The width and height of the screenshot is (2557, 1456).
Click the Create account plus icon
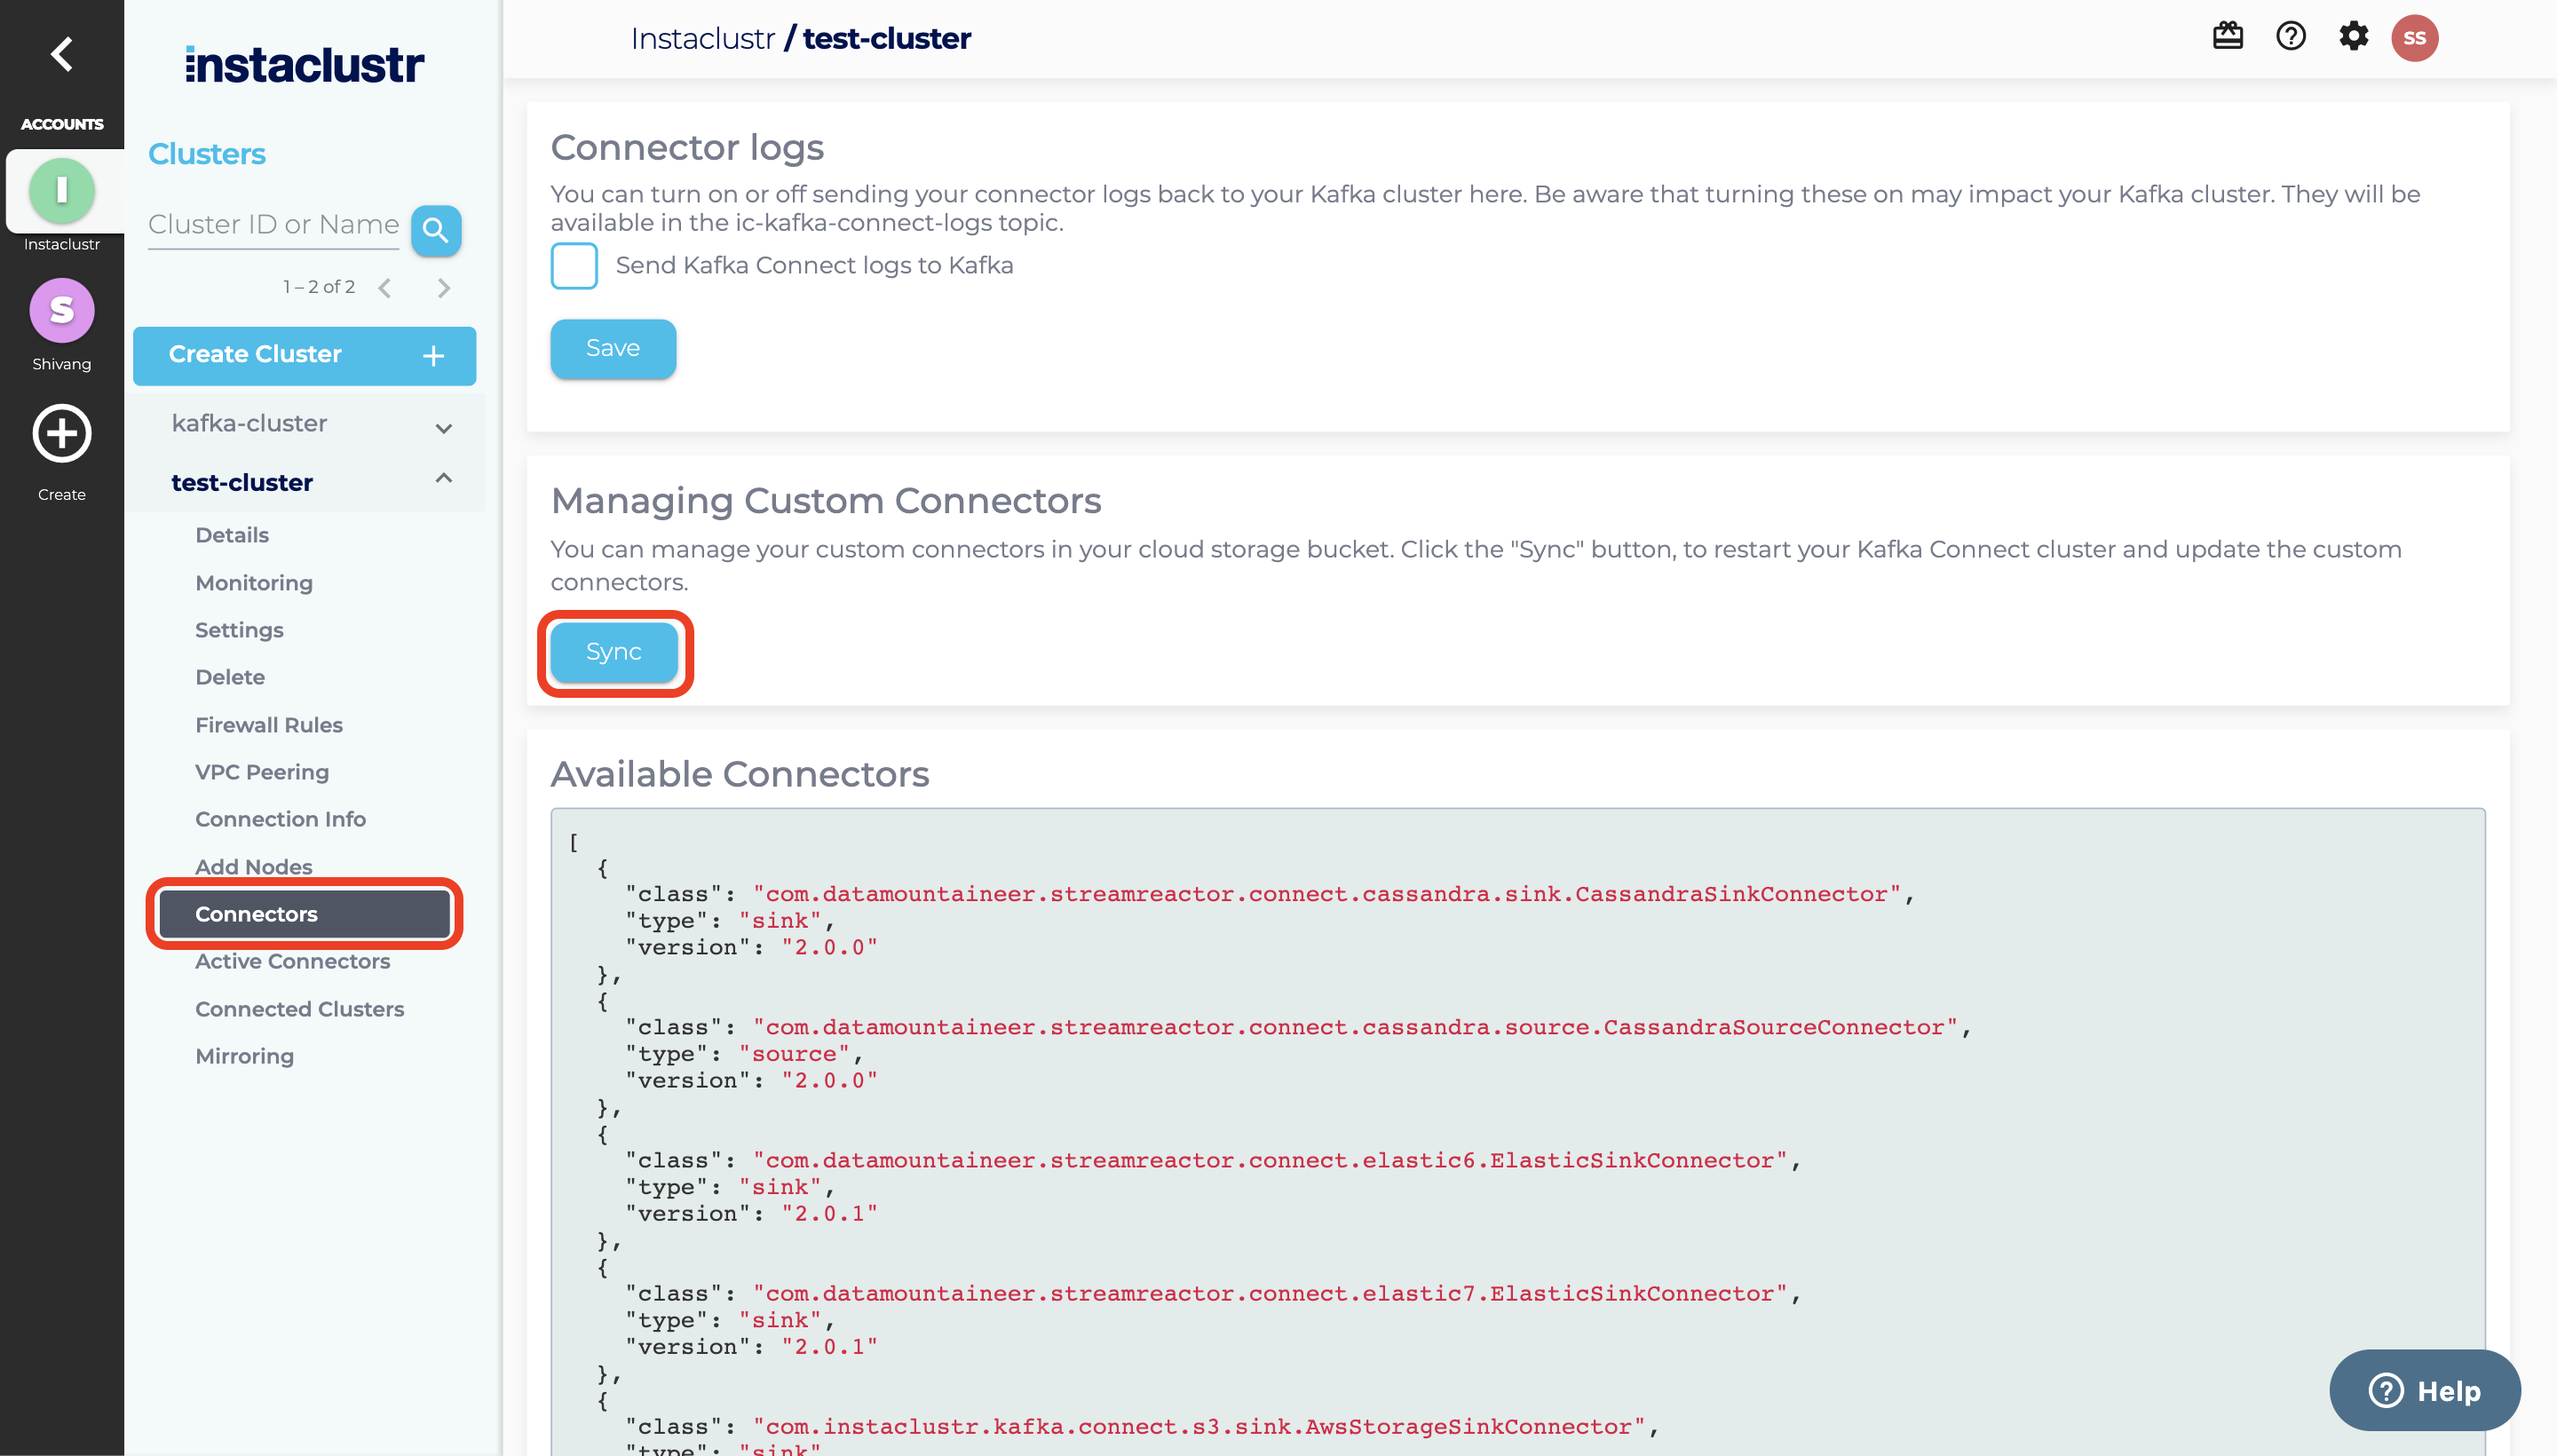(62, 434)
